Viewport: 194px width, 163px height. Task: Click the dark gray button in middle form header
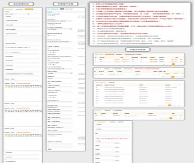click(x=62, y=9)
